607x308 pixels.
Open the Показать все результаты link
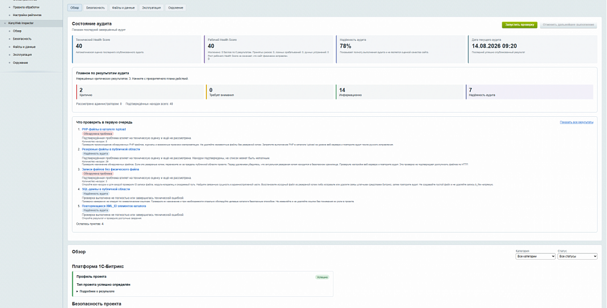[577, 122]
